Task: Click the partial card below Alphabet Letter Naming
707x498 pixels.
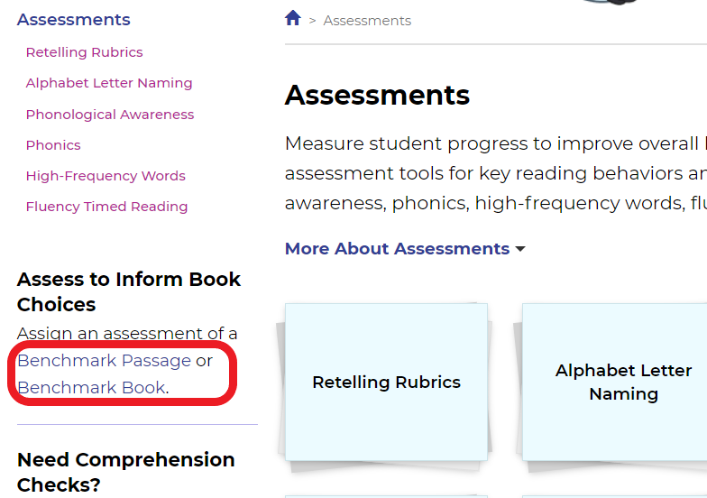Action: 615,496
